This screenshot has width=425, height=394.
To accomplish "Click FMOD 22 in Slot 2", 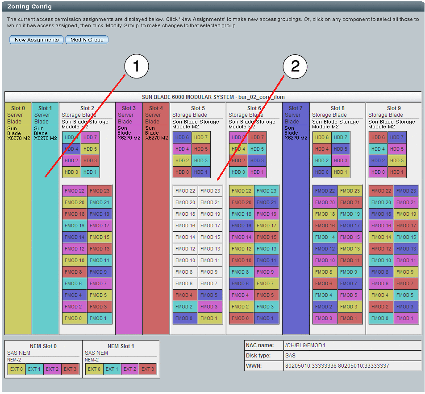I will pyautogui.click(x=75, y=191).
